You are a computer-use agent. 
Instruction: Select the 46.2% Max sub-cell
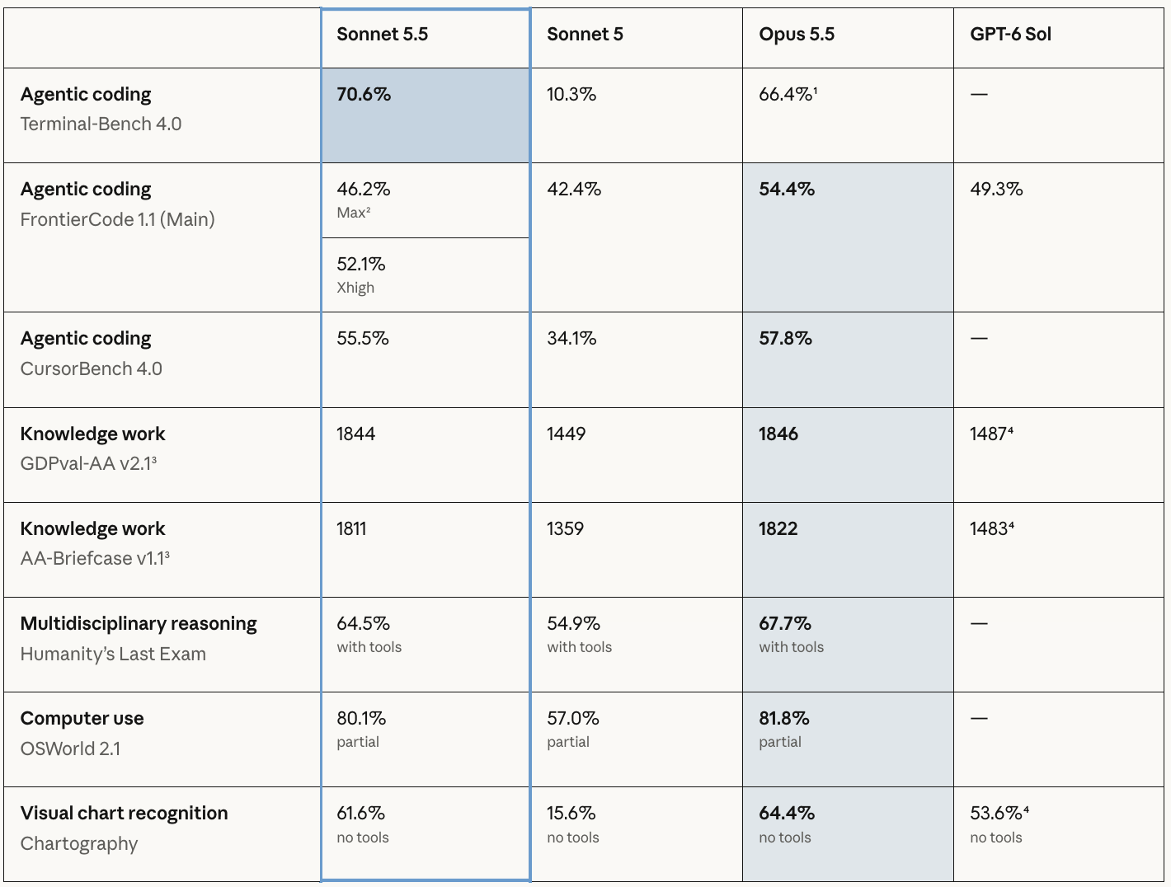[x=426, y=200]
